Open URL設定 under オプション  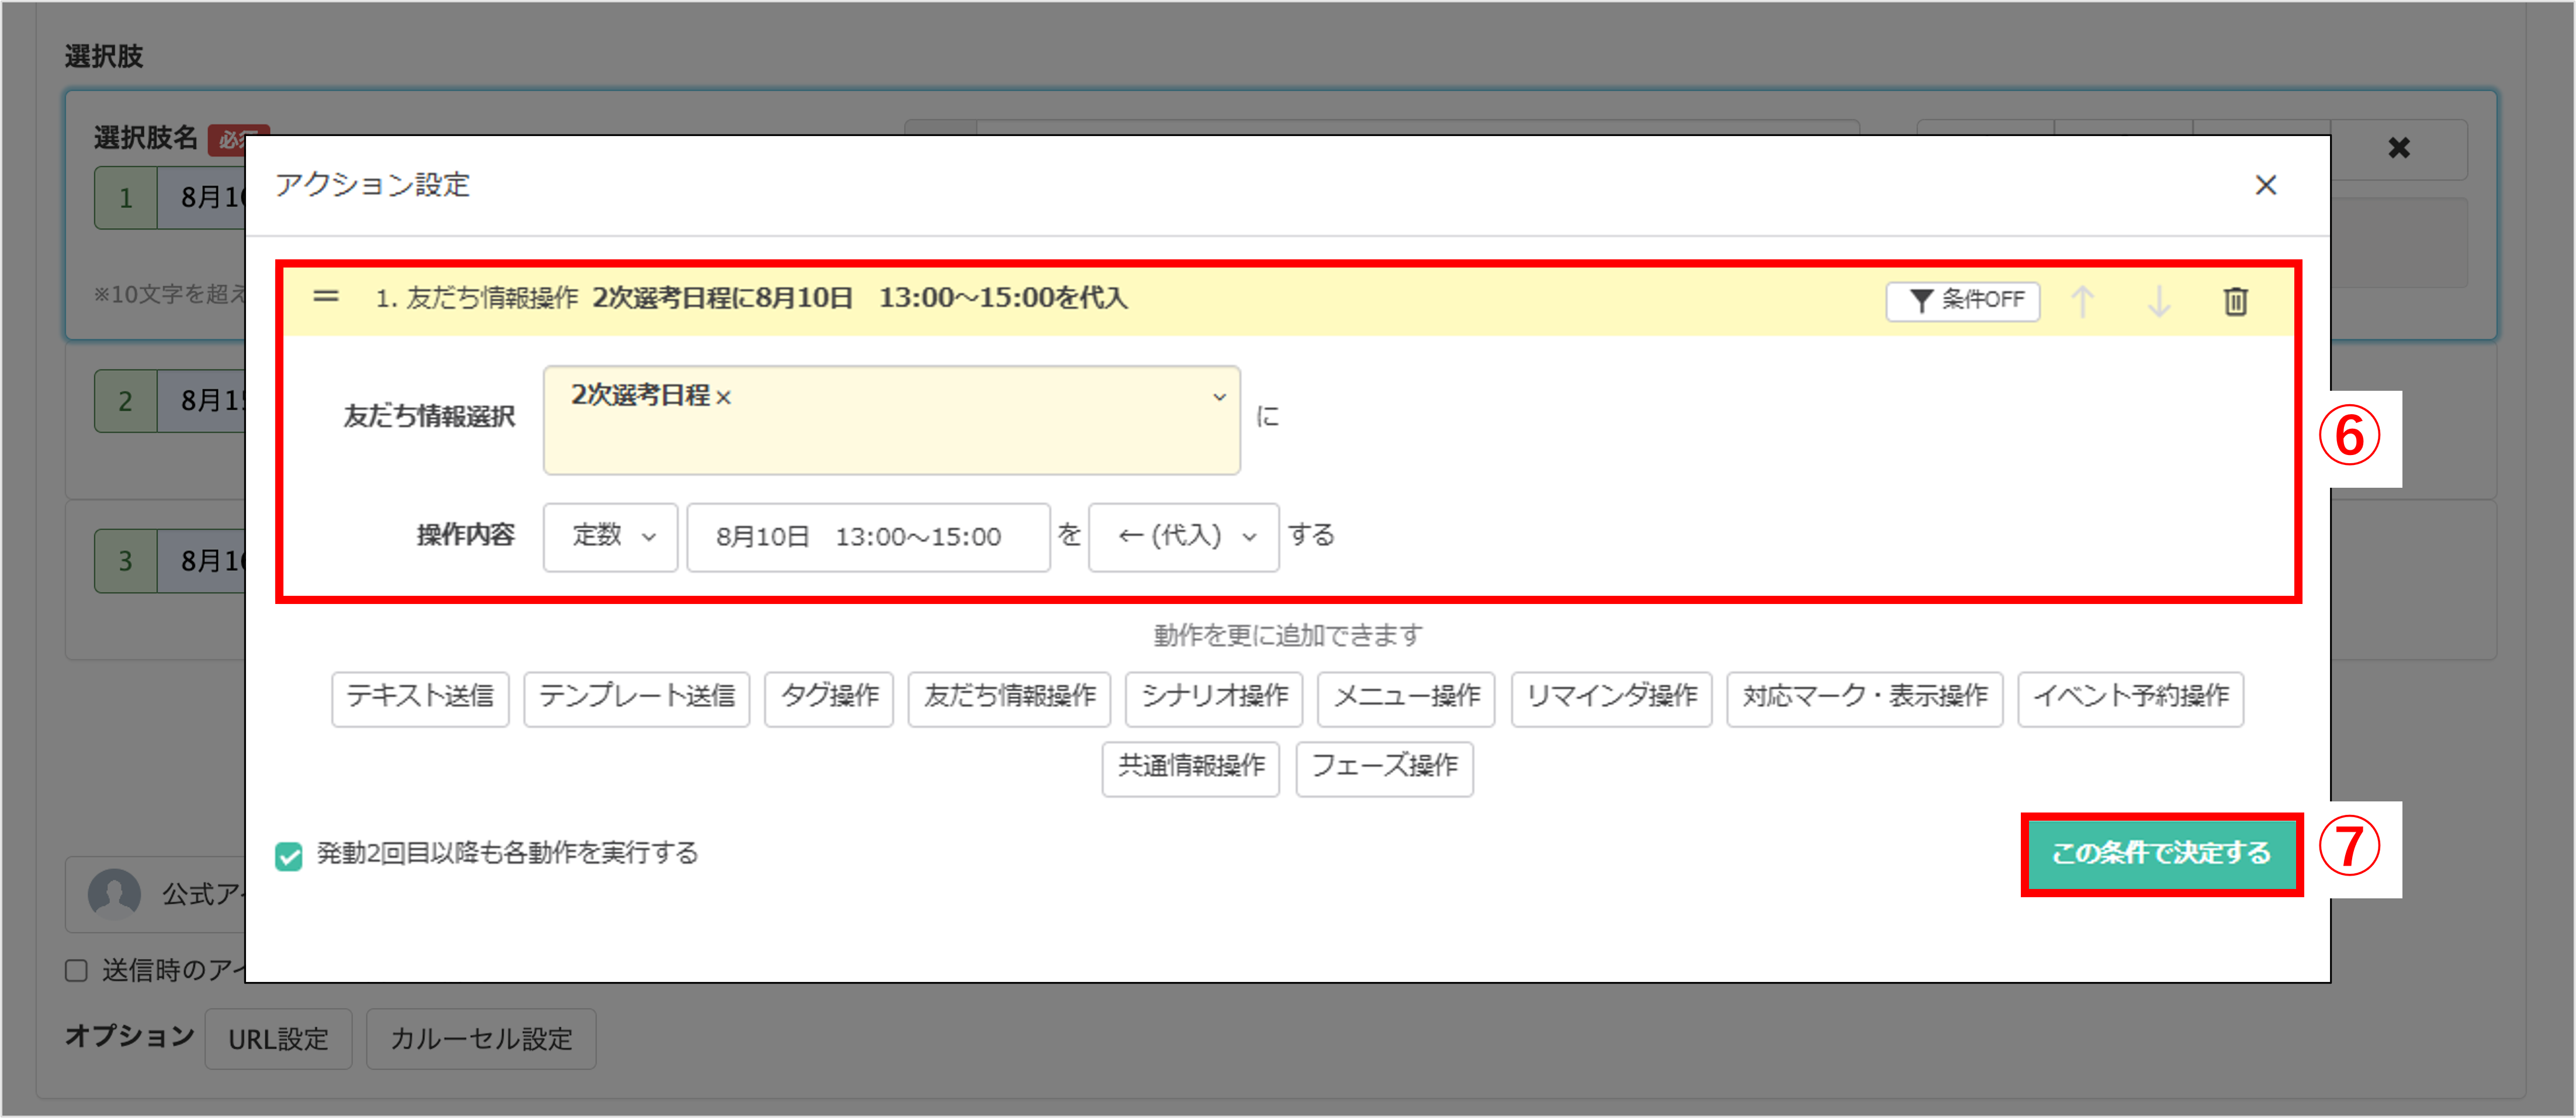tap(278, 1039)
